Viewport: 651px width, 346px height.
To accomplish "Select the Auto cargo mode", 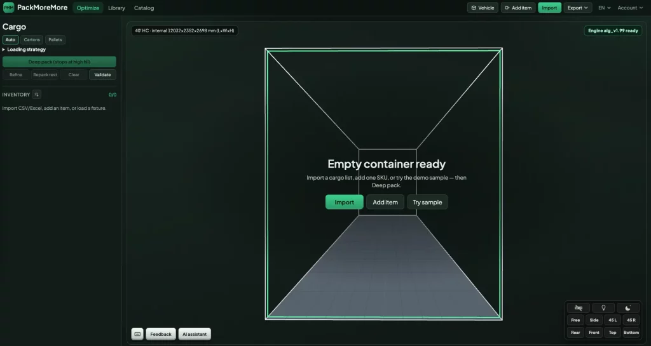I will (x=10, y=40).
